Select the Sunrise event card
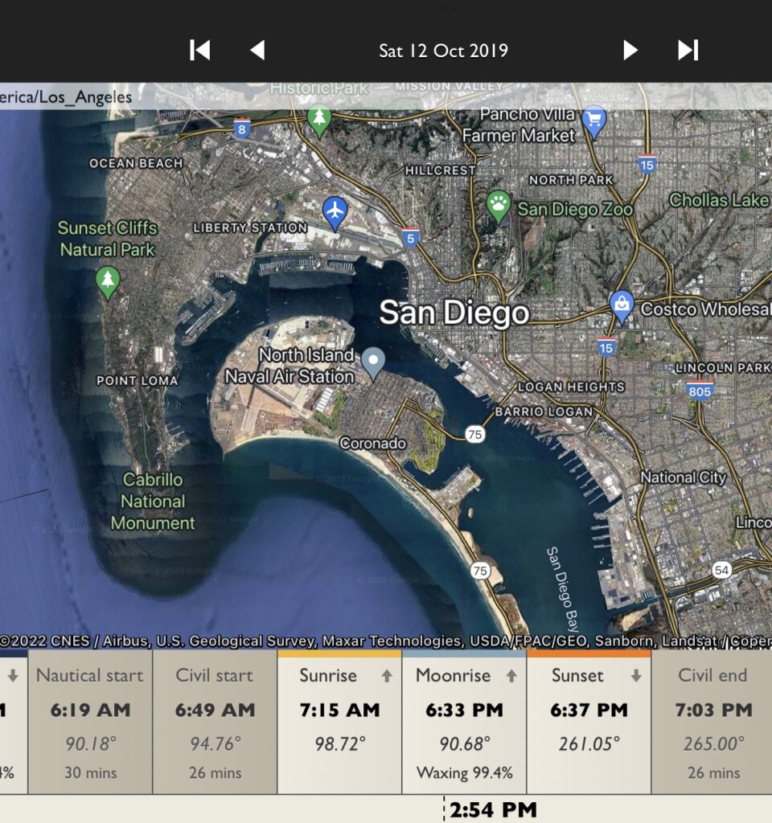 339,722
